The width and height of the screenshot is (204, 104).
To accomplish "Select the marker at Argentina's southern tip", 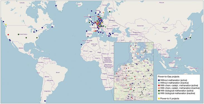I will pos(45,101).
